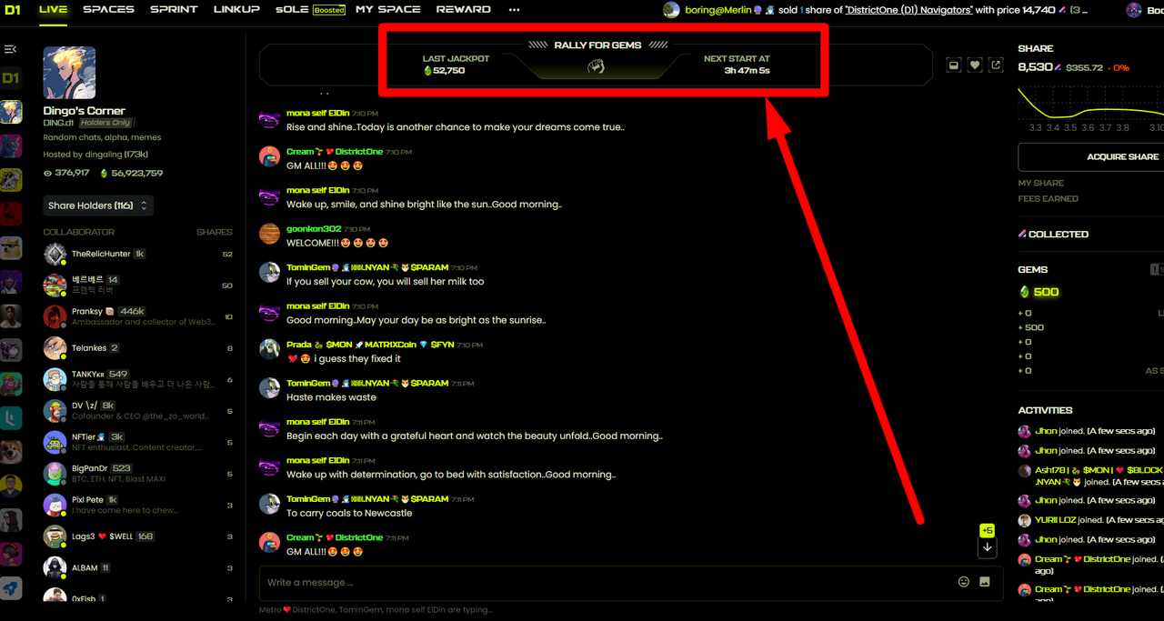1164x621 pixels.
Task: Switch to the SPACES tab
Action: (x=108, y=9)
